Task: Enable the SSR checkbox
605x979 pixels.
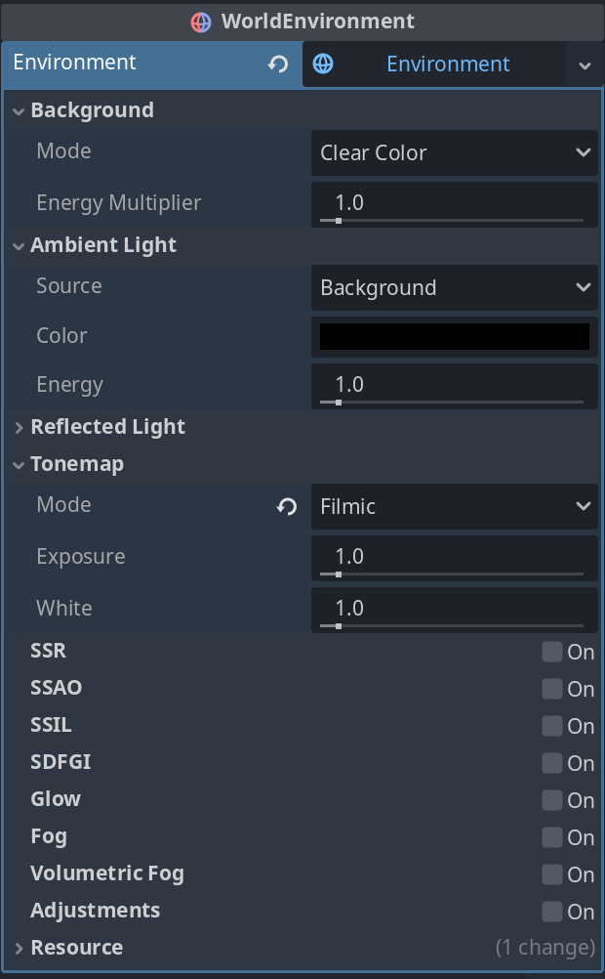Action: pos(552,652)
